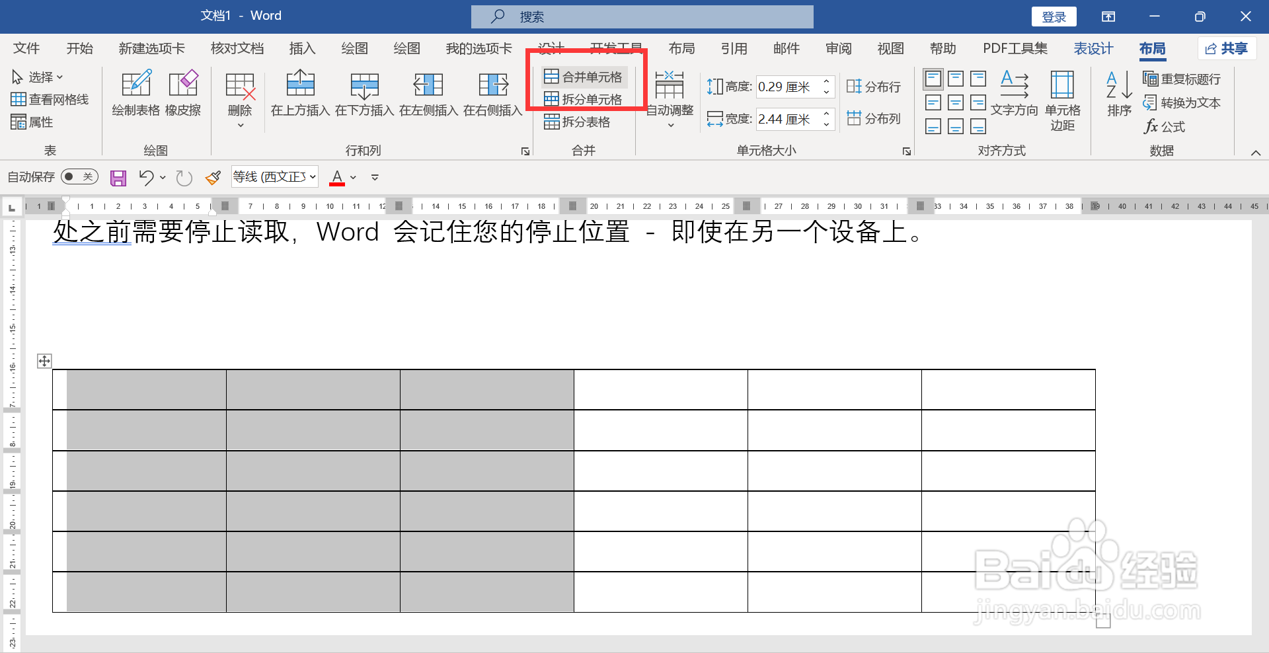Click the 登录 (Sign in) button
The image size is (1269, 653).
pyautogui.click(x=1054, y=16)
